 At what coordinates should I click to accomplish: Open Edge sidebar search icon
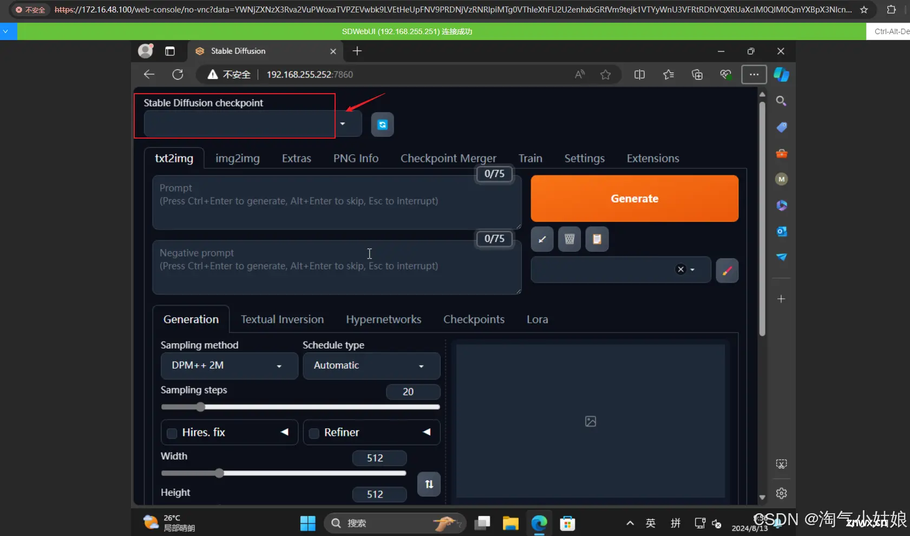781,101
